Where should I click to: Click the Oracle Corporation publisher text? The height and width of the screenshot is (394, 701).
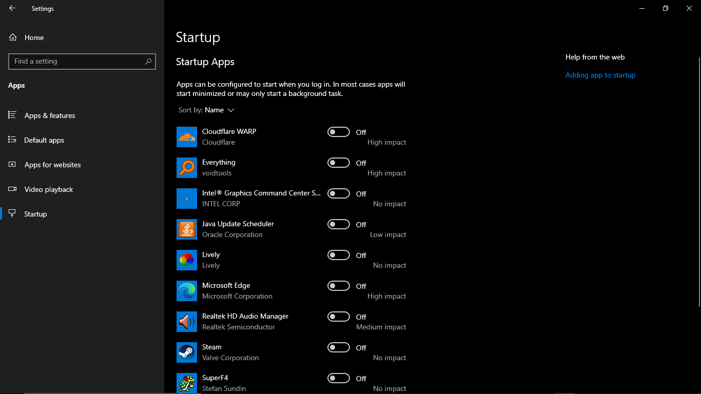[x=232, y=234]
